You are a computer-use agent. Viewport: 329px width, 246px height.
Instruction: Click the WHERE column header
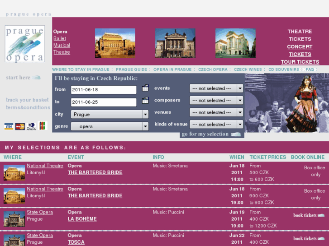click(13, 157)
